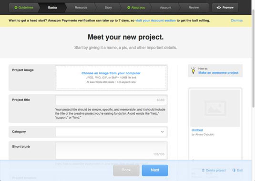Click the Exit door icon
The image size is (255, 181).
coord(234,170)
